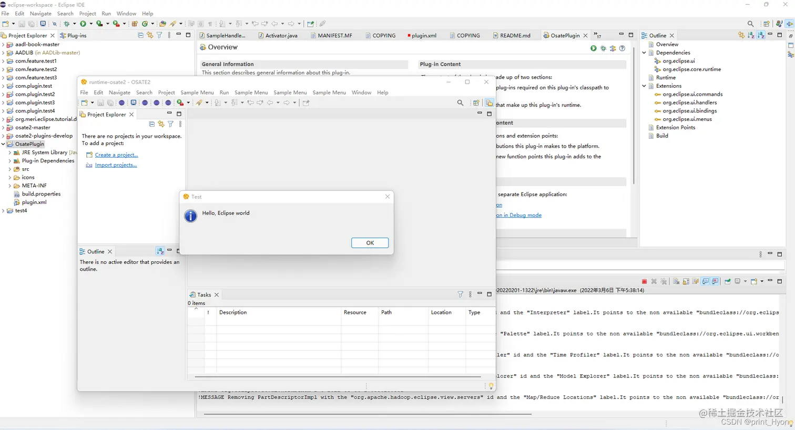Close the OsatePlugin editor tab
The image size is (795, 430).
(586, 36)
